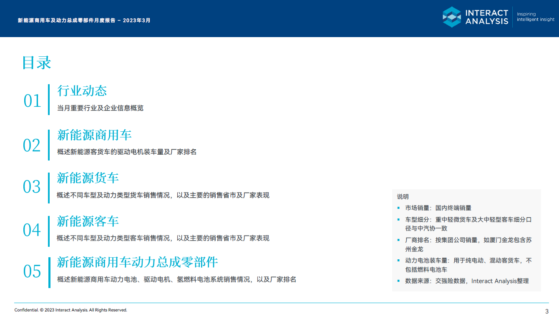Click the Inspiring intelligent insight tagline
559x316 pixels.
click(535, 17)
